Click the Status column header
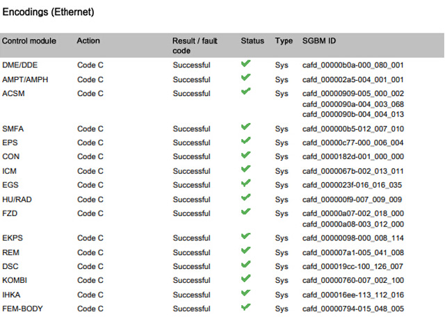This screenshot has height=319, width=445. point(252,41)
